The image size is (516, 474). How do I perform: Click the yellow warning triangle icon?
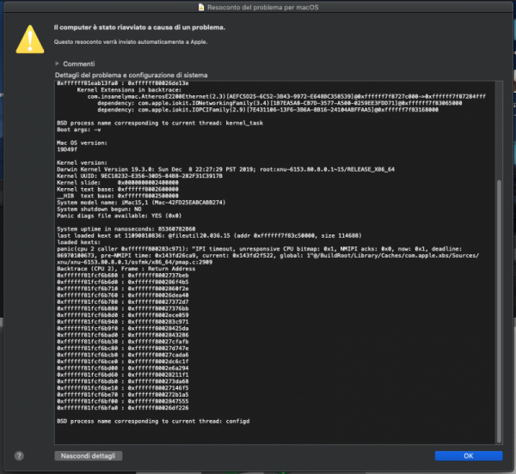30,39
